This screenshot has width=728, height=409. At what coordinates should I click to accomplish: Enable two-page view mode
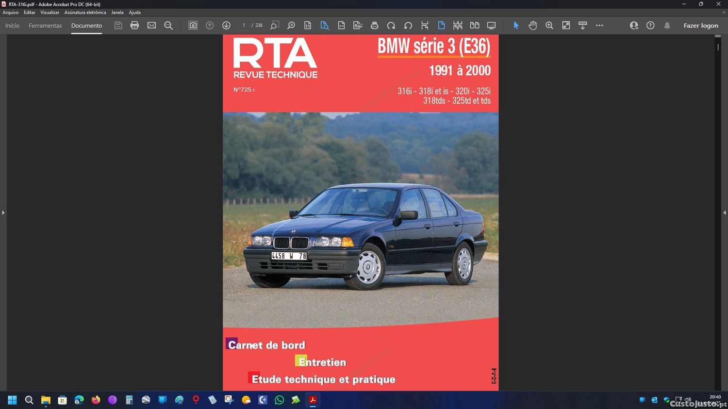pos(474,25)
